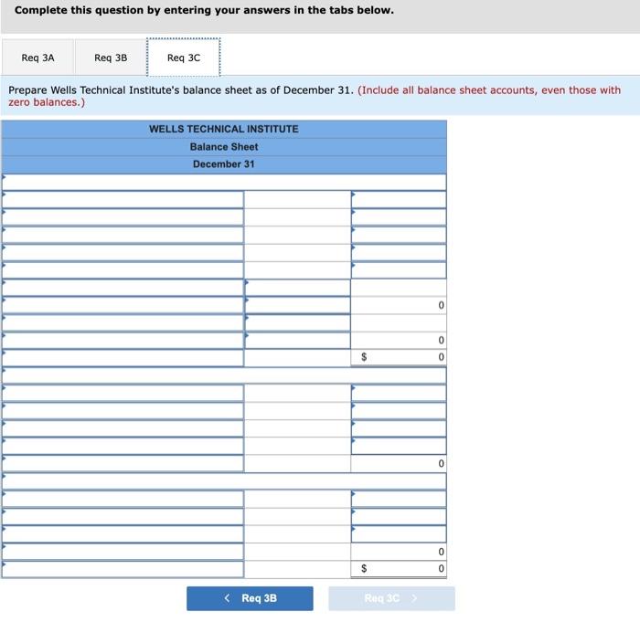640x622 pixels.
Task: Switch to the Req 3B tab
Action: [111, 58]
